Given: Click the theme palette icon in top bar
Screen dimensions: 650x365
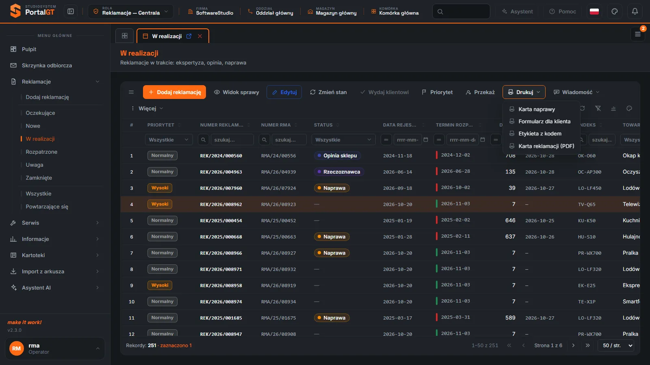Looking at the screenshot, I should pyautogui.click(x=615, y=11).
